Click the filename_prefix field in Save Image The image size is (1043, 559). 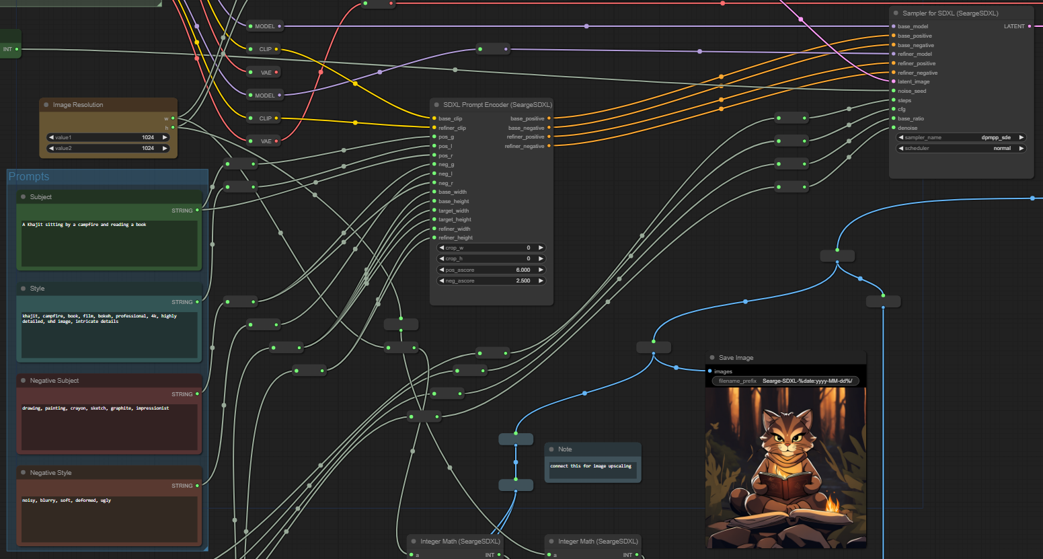tap(785, 381)
